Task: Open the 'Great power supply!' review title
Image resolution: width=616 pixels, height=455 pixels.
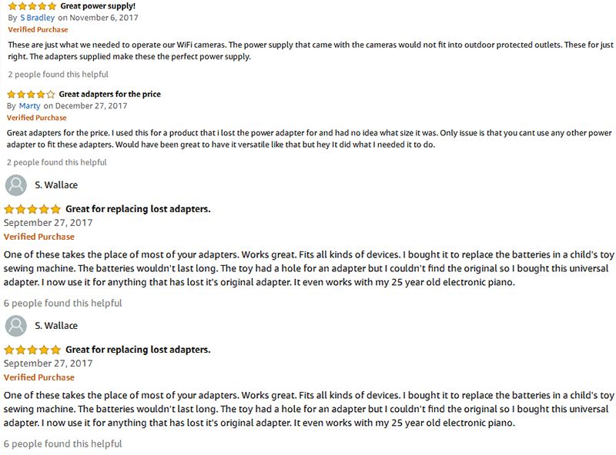Action: (98, 6)
